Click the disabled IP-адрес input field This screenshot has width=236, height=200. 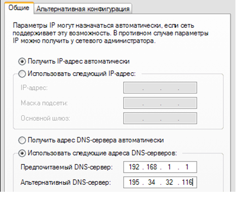tap(160, 88)
